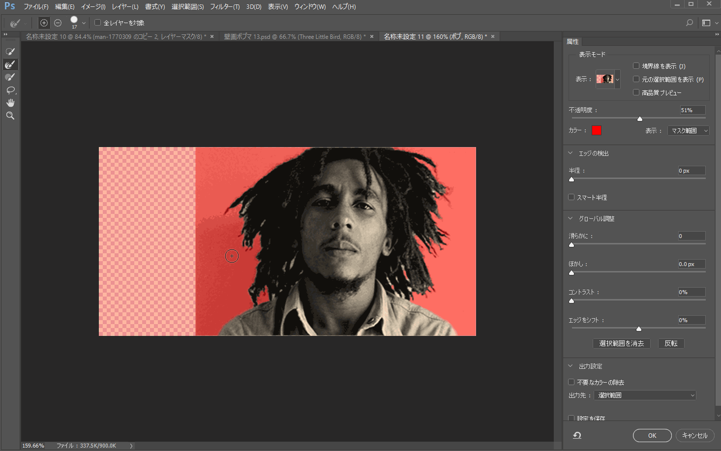
Task: Click the search magnifier icon
Action: click(x=690, y=23)
